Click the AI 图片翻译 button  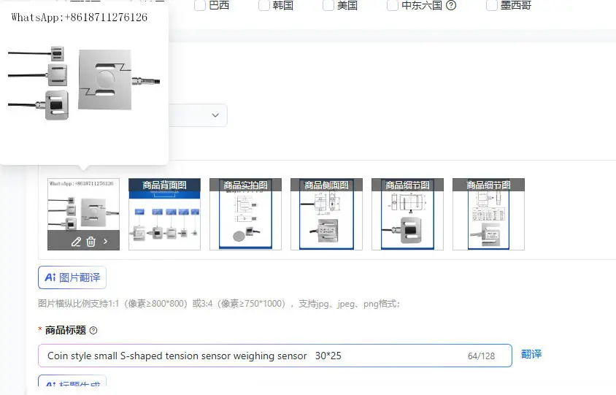(72, 277)
